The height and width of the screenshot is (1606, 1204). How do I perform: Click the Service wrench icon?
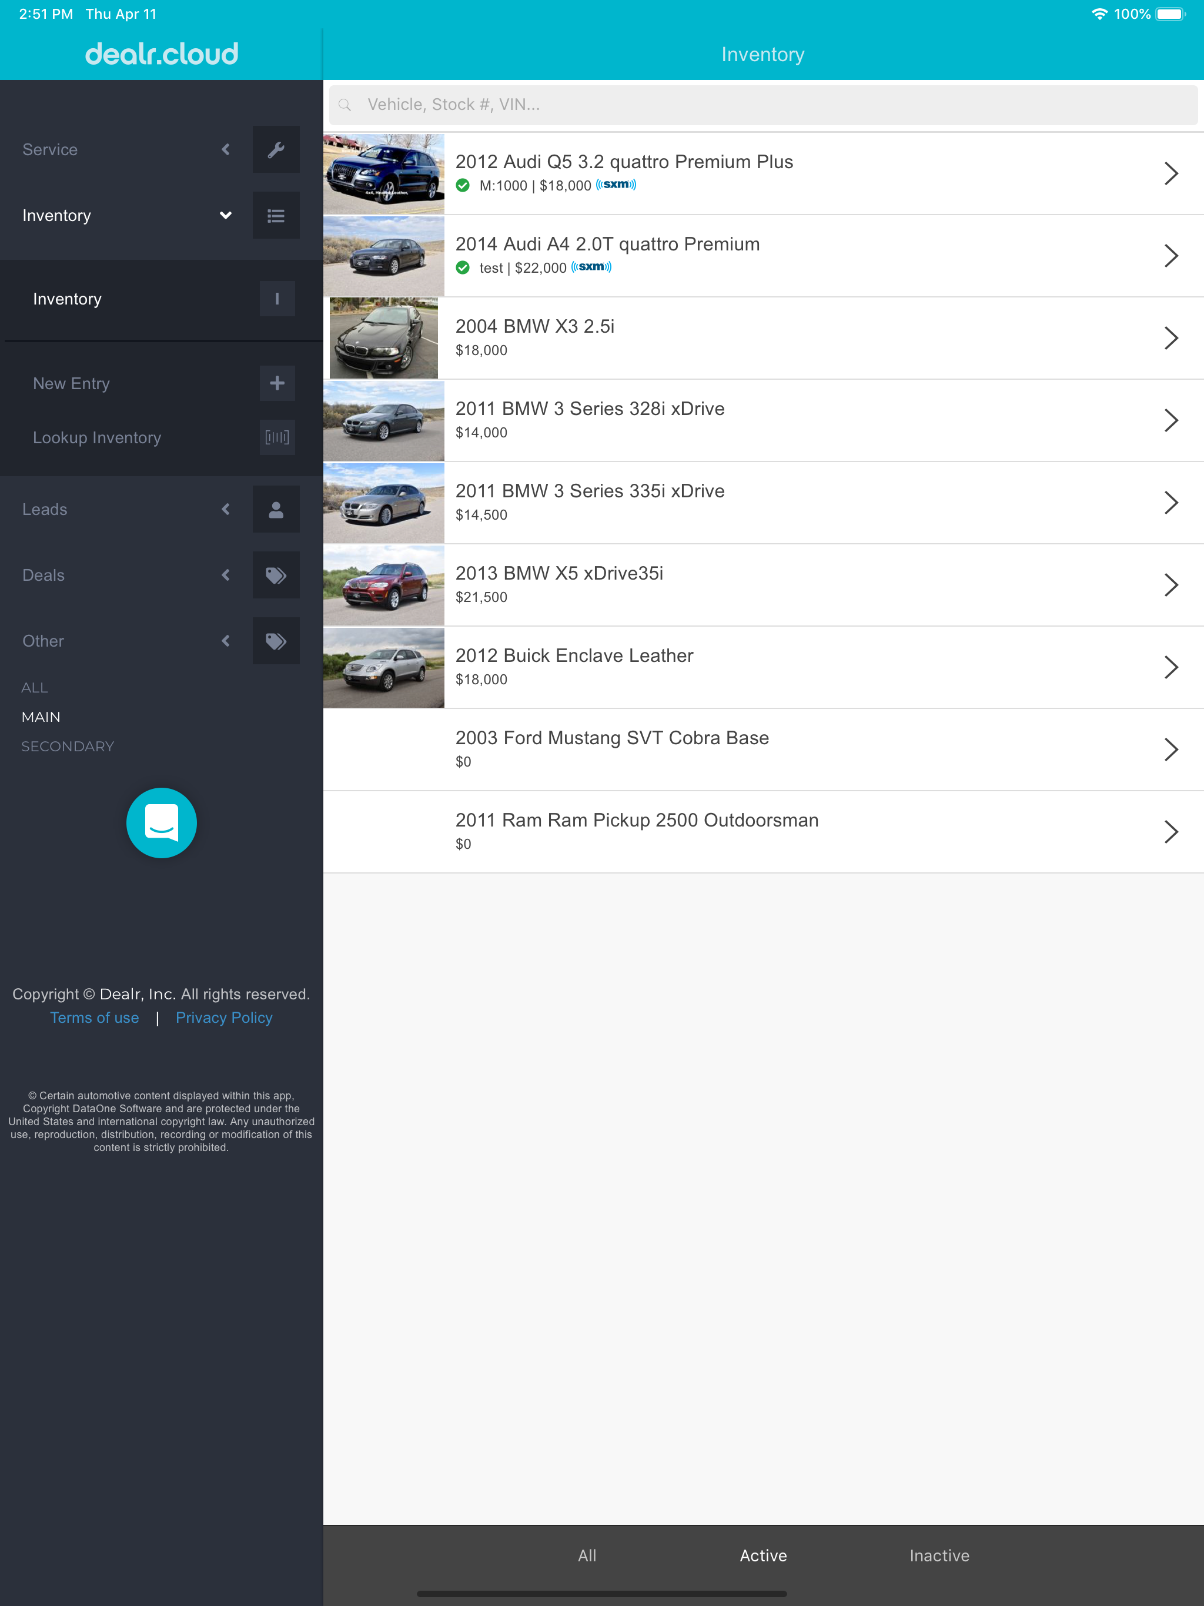pyautogui.click(x=276, y=149)
